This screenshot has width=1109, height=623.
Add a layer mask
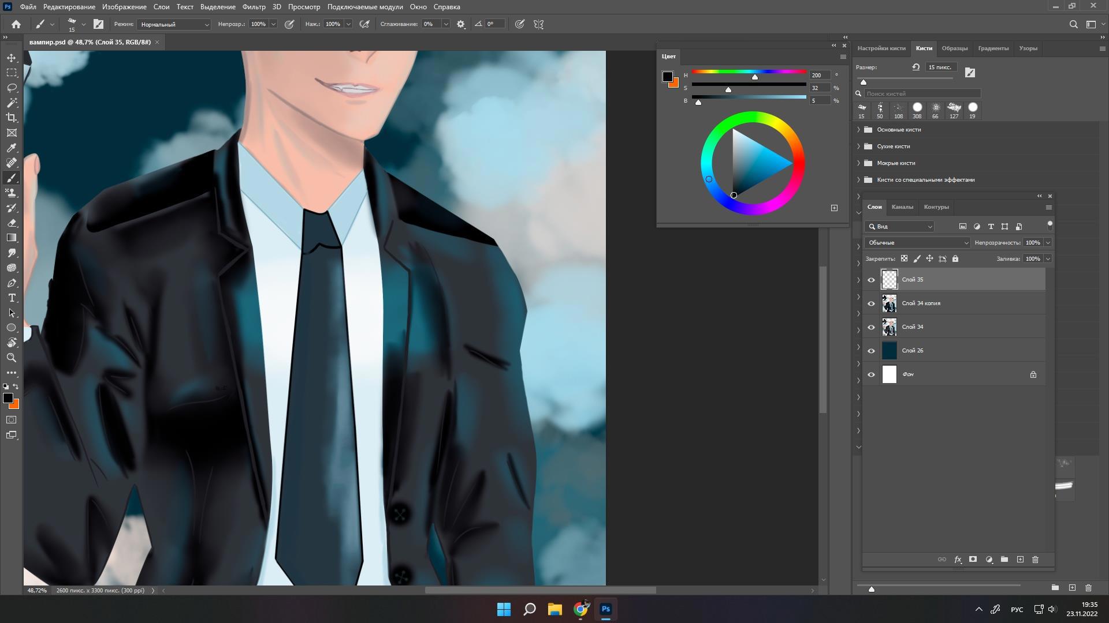[x=973, y=560]
